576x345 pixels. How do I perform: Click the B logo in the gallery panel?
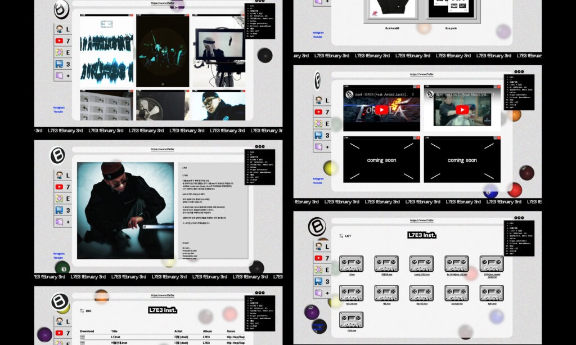click(61, 10)
